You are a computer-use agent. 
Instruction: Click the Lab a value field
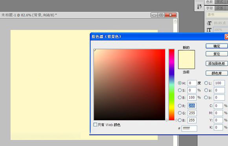pyautogui.click(x=219, y=90)
